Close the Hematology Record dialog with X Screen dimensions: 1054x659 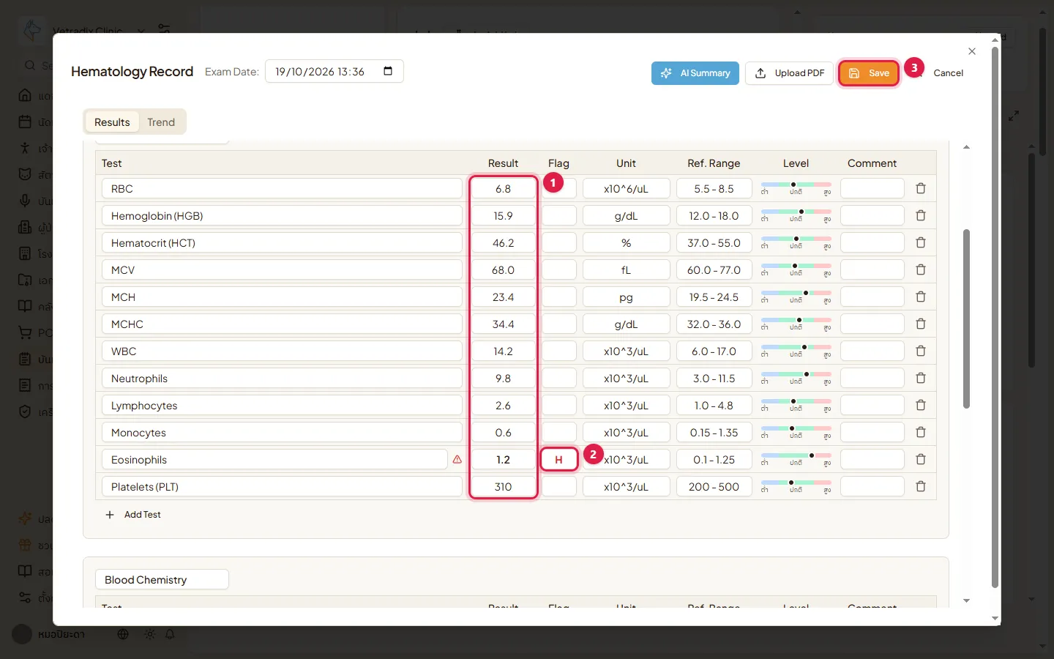(972, 51)
